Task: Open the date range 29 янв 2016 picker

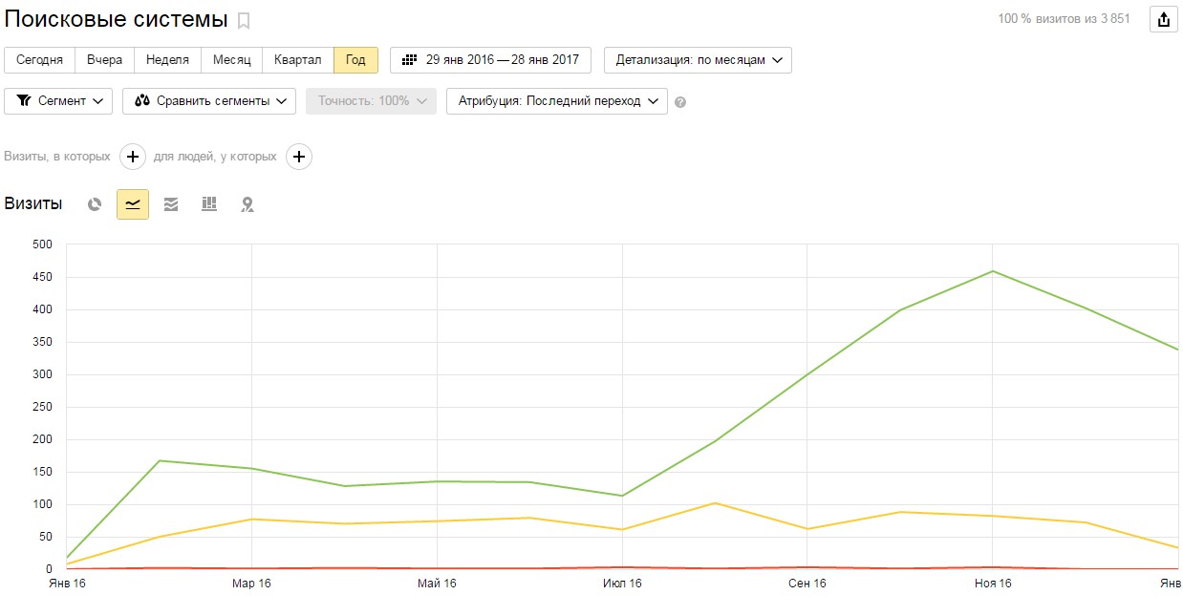Action: pos(490,60)
